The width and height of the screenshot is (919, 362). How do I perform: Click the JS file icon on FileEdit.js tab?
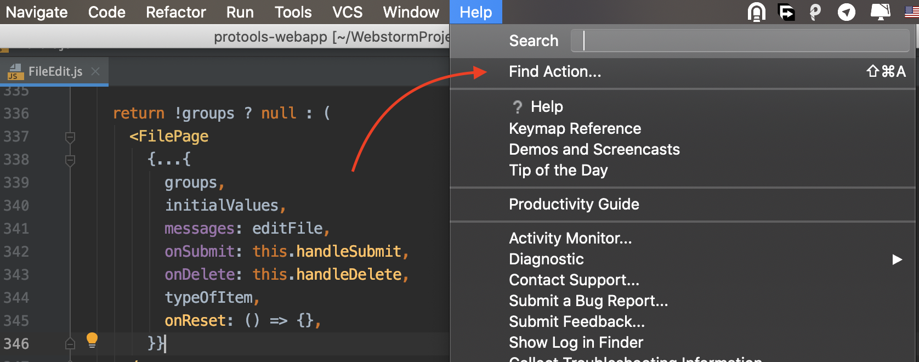tap(15, 72)
